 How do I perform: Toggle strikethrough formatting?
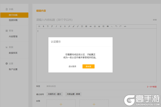pyautogui.click(x=65, y=27)
